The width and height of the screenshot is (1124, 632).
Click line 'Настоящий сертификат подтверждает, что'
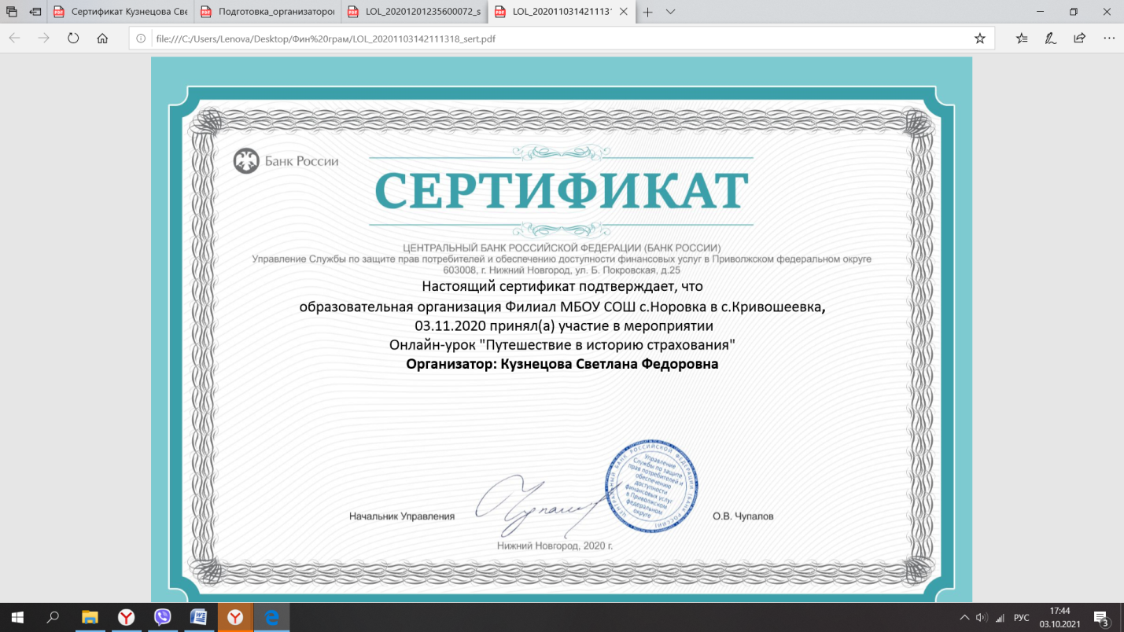[562, 285]
